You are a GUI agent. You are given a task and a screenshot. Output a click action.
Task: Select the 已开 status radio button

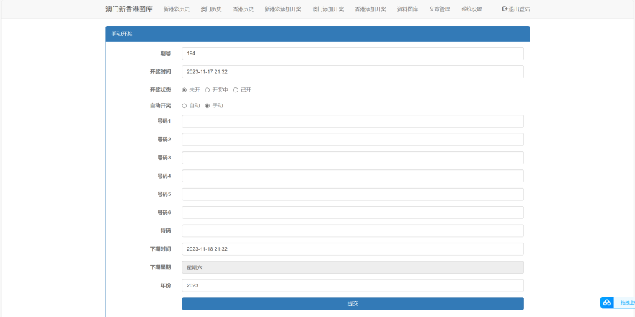(236, 90)
